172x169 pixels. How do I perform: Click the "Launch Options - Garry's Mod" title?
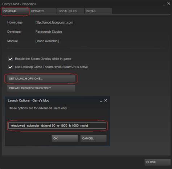coord(29,100)
